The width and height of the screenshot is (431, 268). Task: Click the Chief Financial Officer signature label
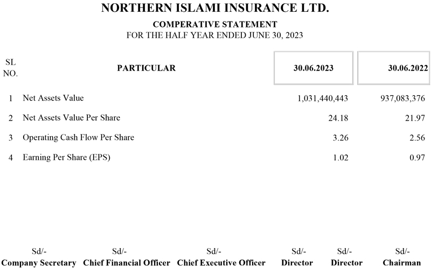coord(127,263)
